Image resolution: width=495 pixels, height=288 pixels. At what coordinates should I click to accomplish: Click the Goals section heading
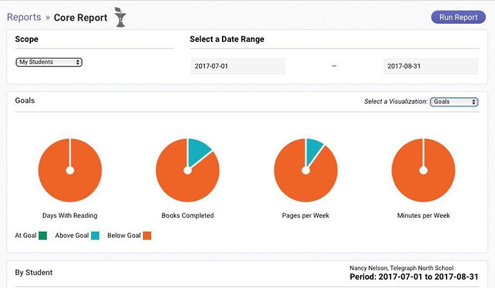(x=25, y=101)
